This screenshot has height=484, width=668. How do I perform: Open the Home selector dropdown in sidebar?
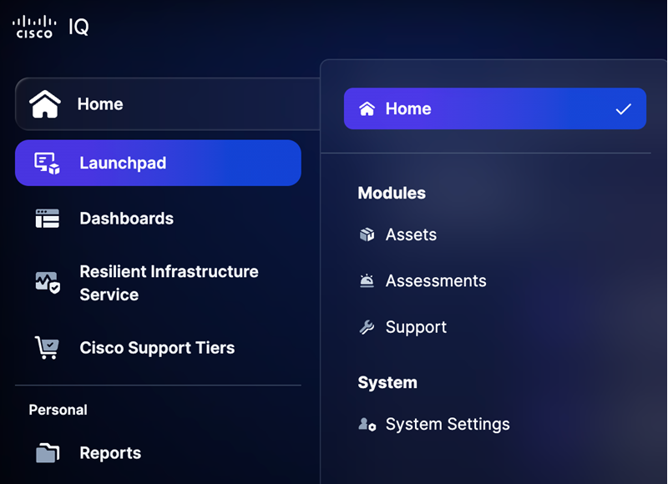pos(168,103)
